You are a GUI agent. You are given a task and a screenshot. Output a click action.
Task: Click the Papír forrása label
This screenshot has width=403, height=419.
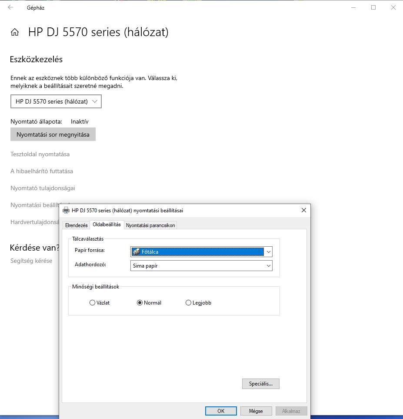90,250
